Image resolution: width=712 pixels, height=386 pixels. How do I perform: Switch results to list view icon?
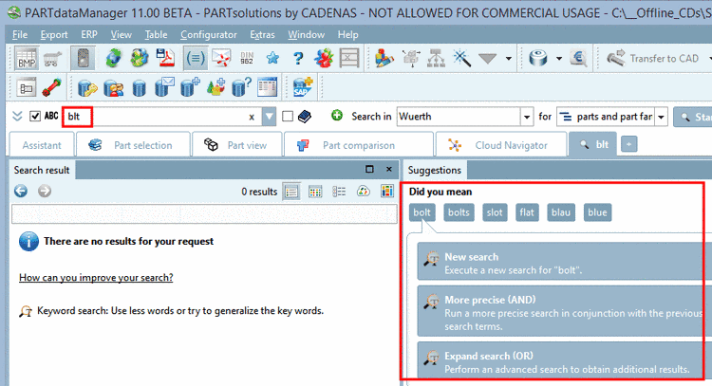291,192
